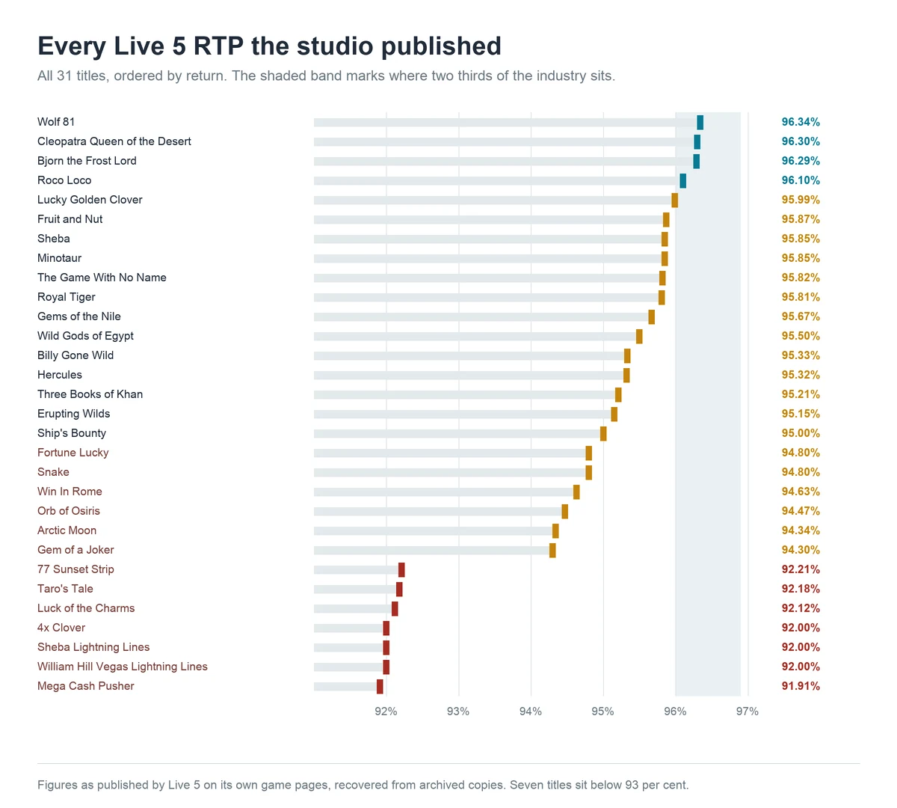Viewport: 897px width, 808px height.
Task: Click the 94.30% value
Action: coord(801,550)
